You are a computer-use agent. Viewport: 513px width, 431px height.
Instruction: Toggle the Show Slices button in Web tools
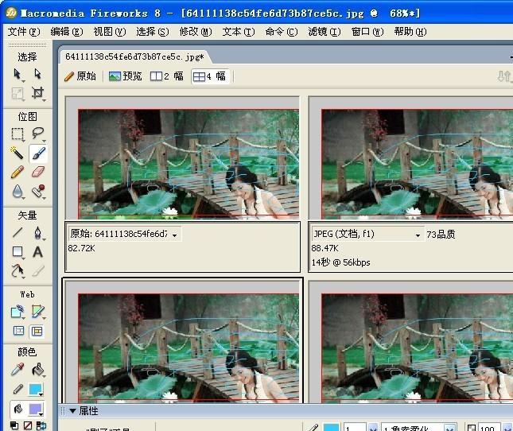(37, 331)
